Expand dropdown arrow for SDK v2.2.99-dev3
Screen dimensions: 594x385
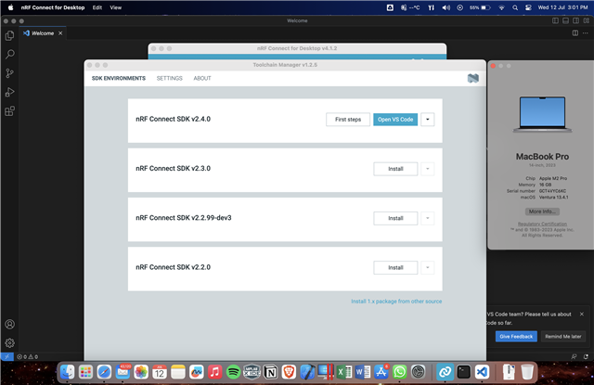pos(428,218)
